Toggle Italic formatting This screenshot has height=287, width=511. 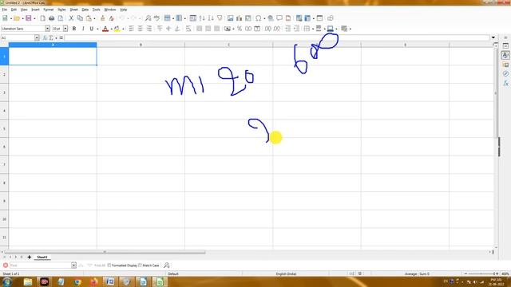(x=83, y=29)
